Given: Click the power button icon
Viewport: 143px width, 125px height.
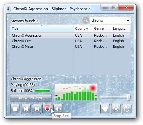Looking at the screenshot, I should point(127,109).
